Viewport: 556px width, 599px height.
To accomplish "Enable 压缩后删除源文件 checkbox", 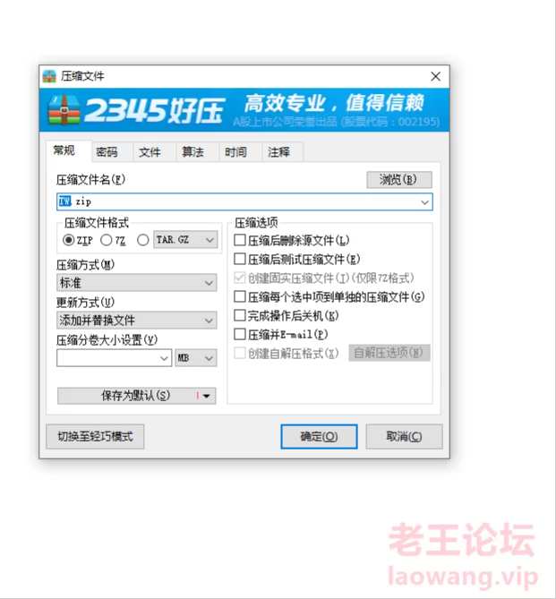I will coord(240,240).
